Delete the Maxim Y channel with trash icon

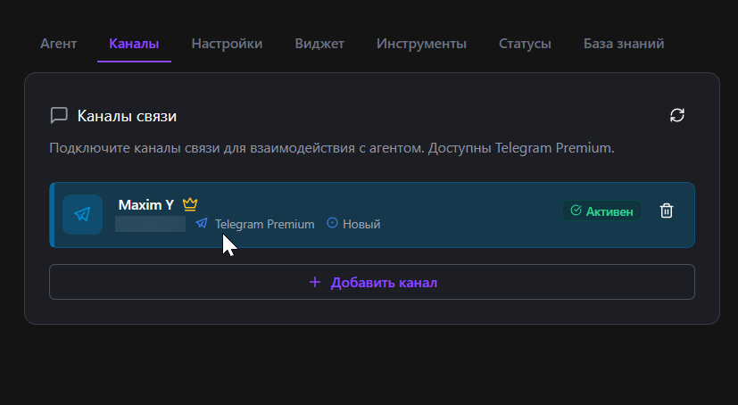[667, 211]
